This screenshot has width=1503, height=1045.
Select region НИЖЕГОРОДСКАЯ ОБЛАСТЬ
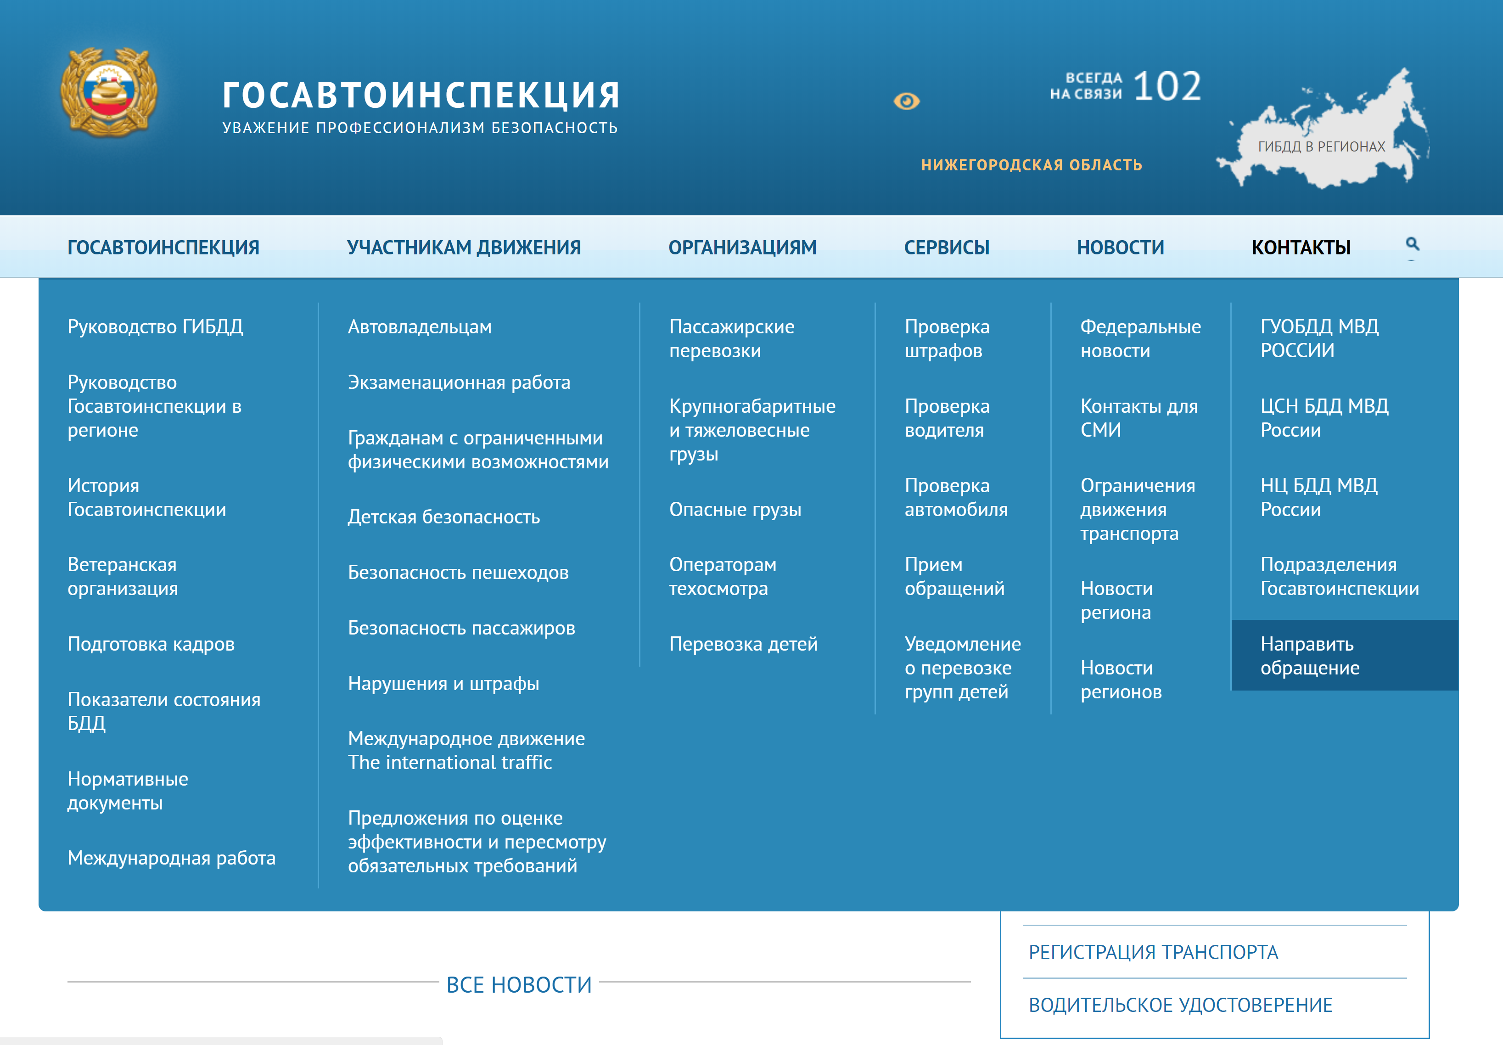click(1032, 165)
